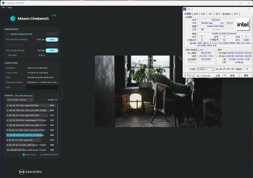Click the Your Score legend dot
The height and width of the screenshot is (178, 253).
click(23, 155)
